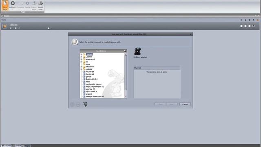Image resolution: width=261 pixels, height=147 pixels.
Task: Click the ScanLibrary vertical scrollbar thumb
Action: coord(126,73)
